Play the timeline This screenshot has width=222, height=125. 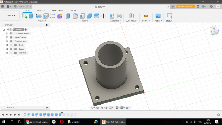point(11,115)
